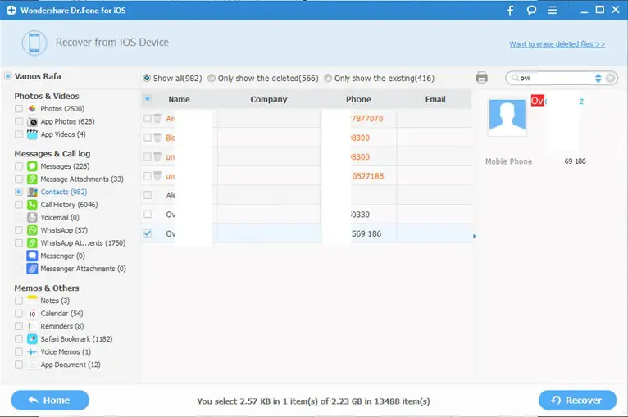The height and width of the screenshot is (417, 628).
Task: Select Calendar (54) in the sidebar
Action: point(61,313)
